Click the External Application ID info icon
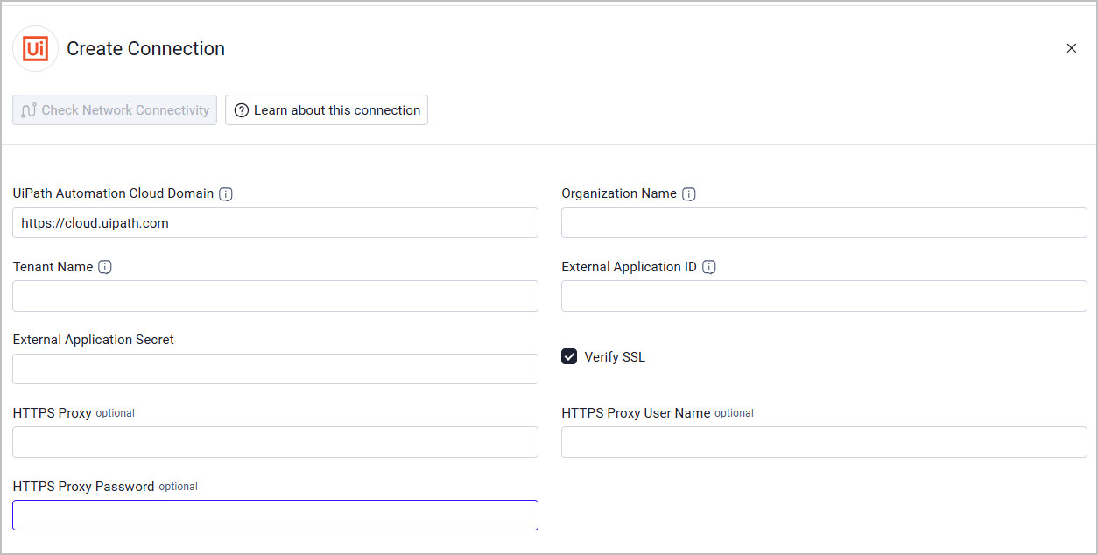 coord(709,267)
